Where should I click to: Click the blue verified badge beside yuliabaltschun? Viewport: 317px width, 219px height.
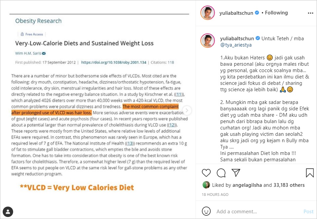tap(256, 12)
